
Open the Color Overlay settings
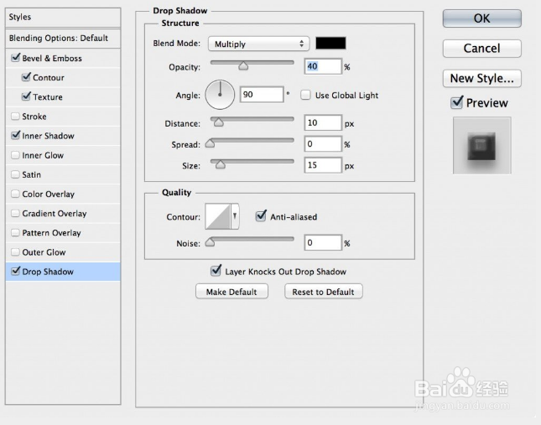(49, 194)
